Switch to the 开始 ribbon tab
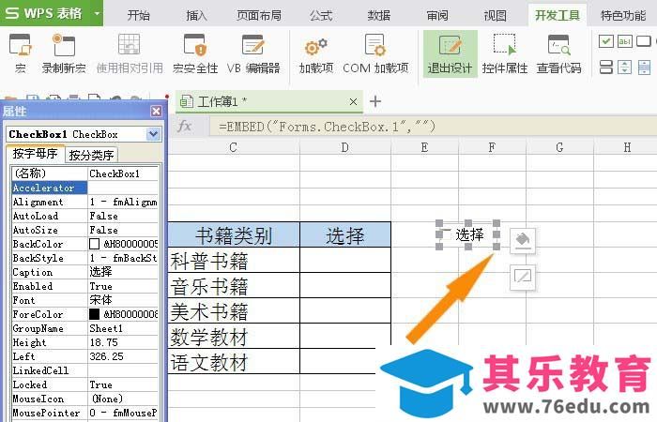Image resolution: width=657 pixels, height=422 pixels. click(x=139, y=16)
